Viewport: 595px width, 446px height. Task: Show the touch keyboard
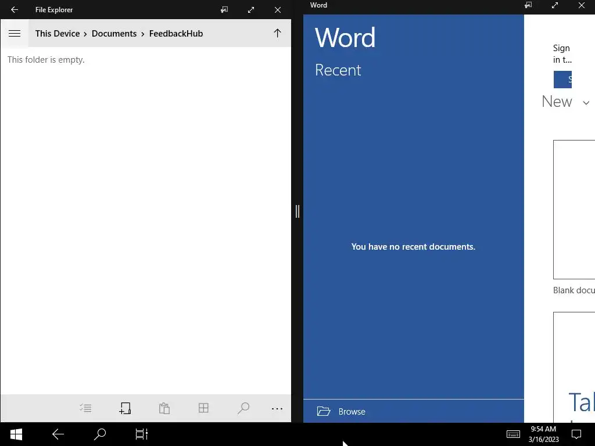(513, 434)
